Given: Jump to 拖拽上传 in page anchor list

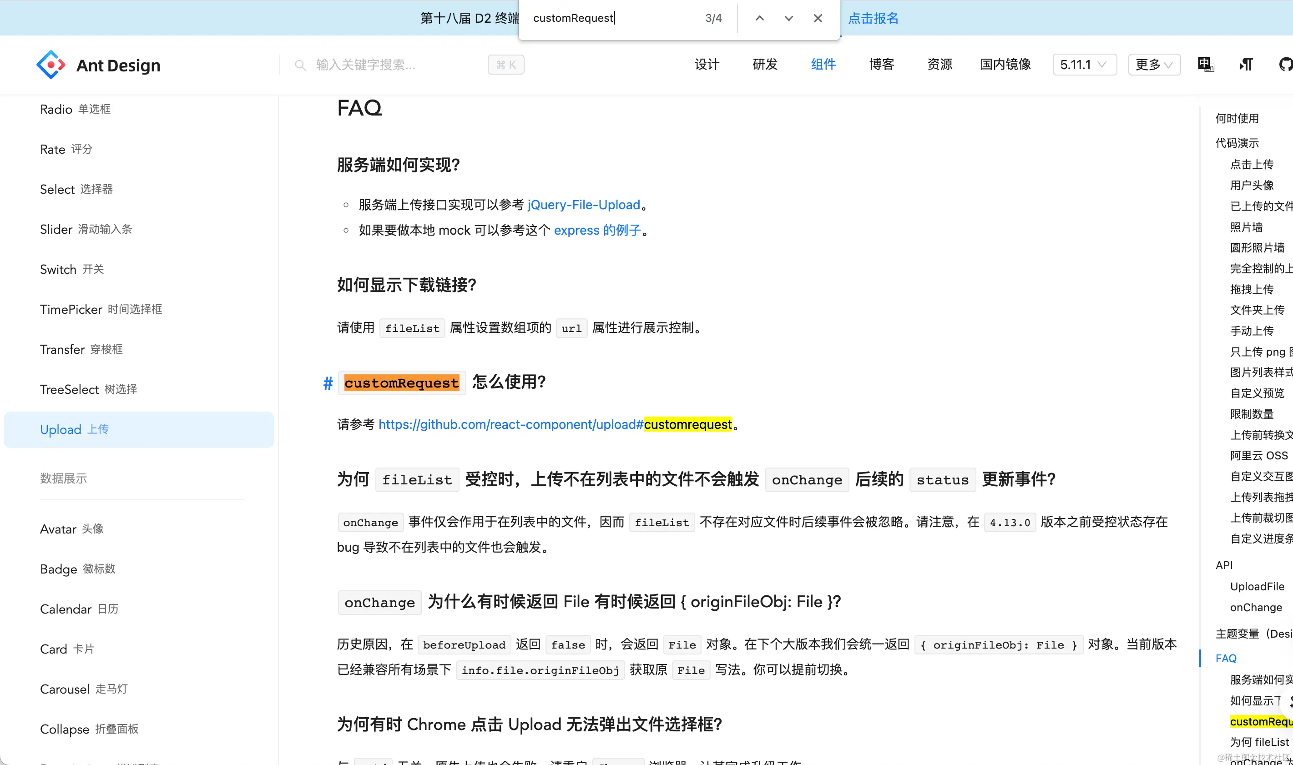Looking at the screenshot, I should [x=1251, y=289].
